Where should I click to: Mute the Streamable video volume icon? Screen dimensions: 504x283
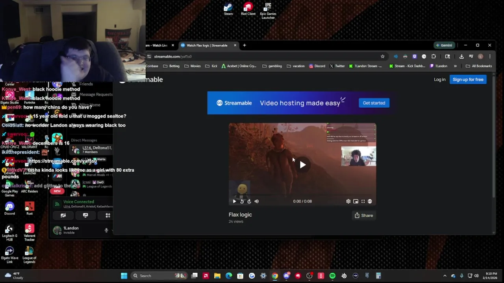[x=256, y=201]
